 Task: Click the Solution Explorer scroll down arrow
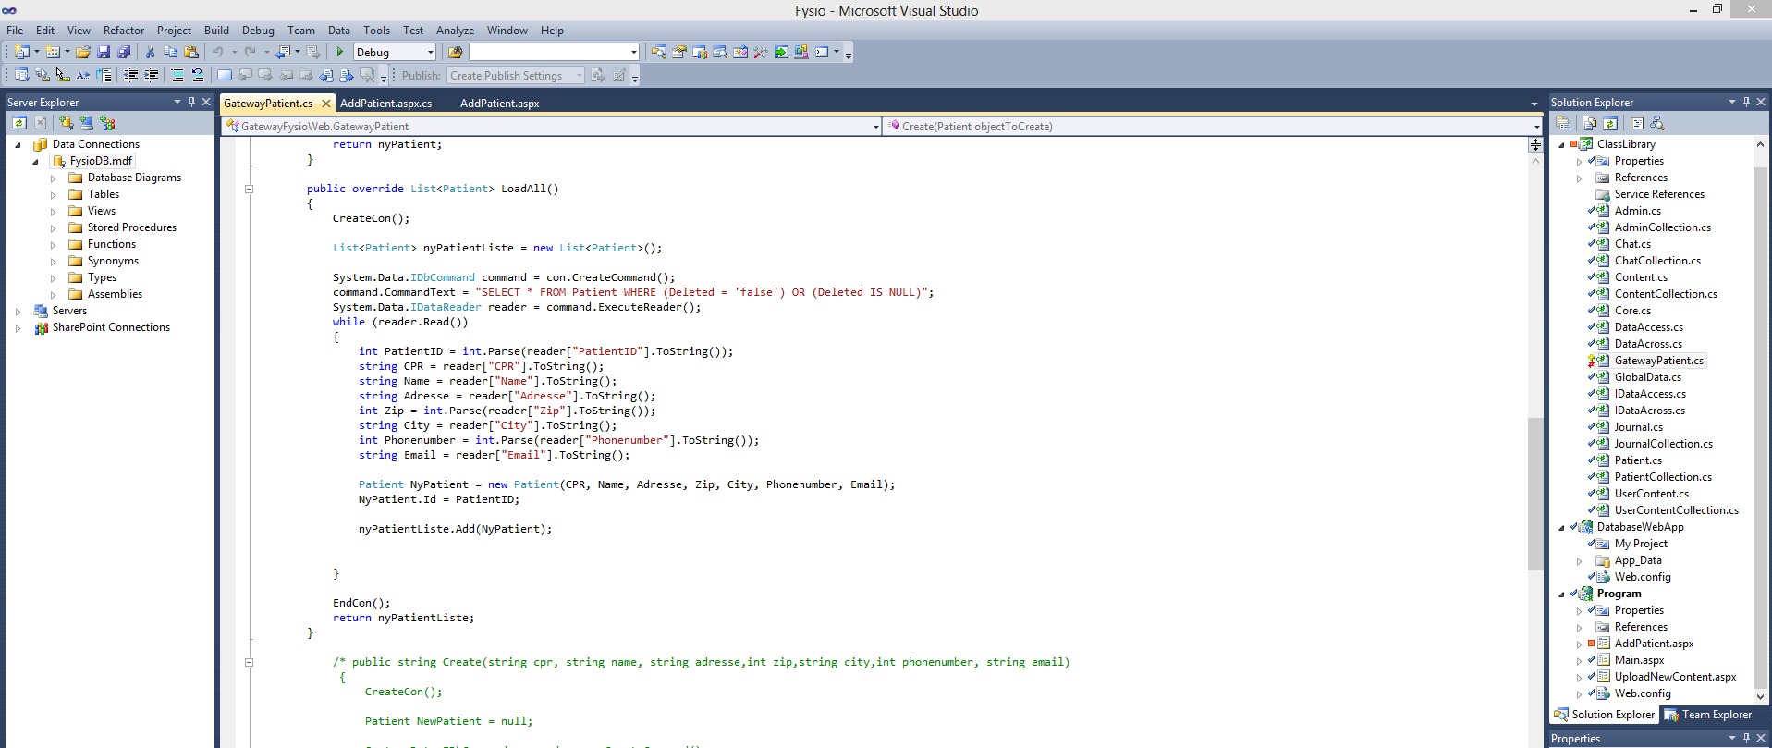click(1760, 696)
